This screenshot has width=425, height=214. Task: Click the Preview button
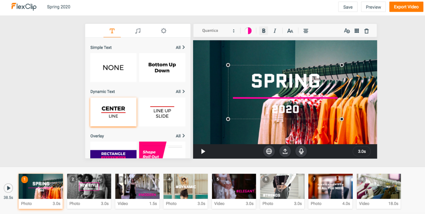373,7
